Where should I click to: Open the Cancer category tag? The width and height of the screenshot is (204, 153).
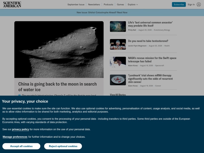(158, 86)
